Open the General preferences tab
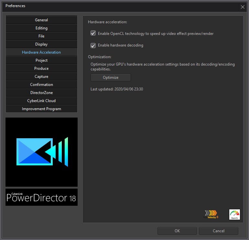Viewport: 249px width, 240px height. pos(41,20)
